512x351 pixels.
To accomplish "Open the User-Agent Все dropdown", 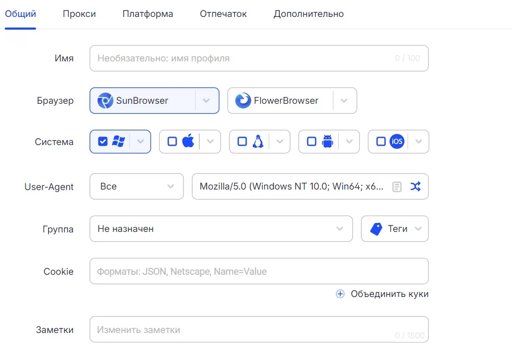I will [137, 186].
